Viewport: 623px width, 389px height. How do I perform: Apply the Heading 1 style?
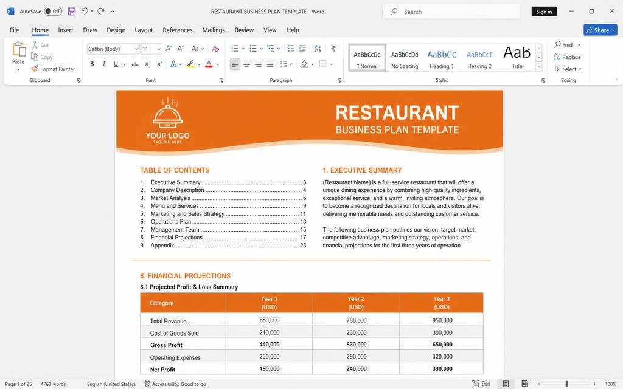(442, 58)
